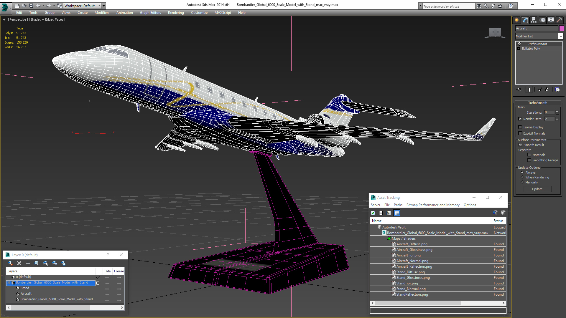The width and height of the screenshot is (566, 318).
Task: Open the Utilities hammer tab
Action: point(559,20)
